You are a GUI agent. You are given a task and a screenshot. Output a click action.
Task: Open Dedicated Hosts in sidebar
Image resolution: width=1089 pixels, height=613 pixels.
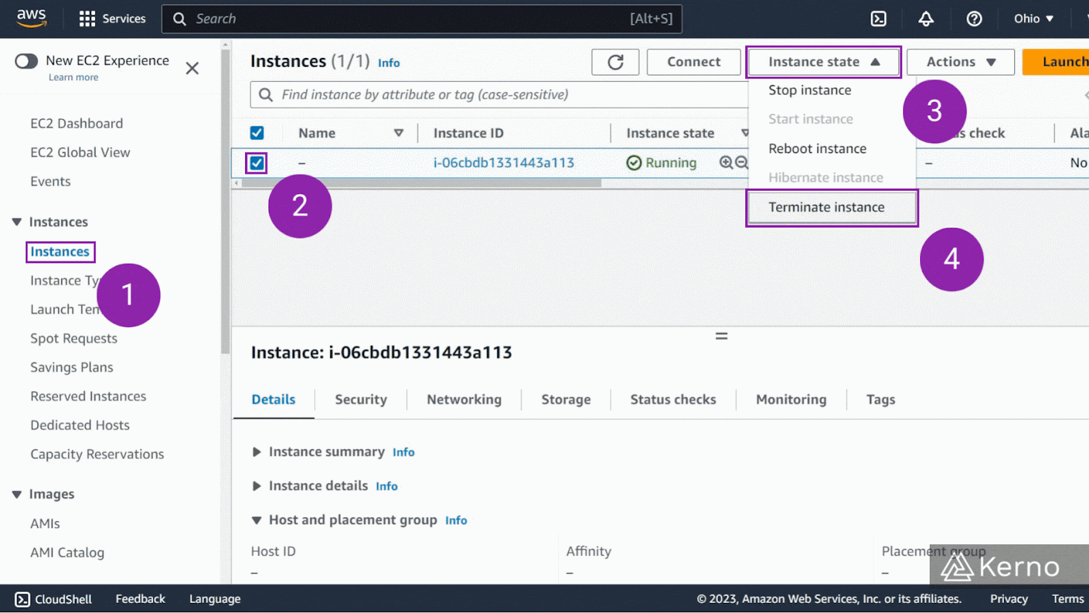[80, 426]
